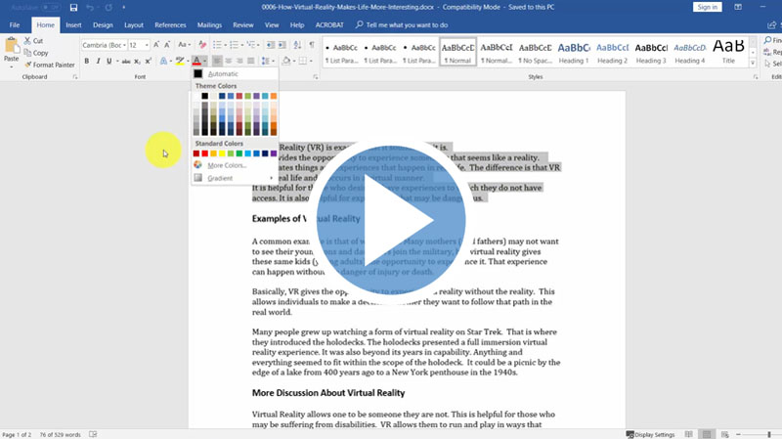
Task: Click the Cut scissors icon
Action: (27, 41)
